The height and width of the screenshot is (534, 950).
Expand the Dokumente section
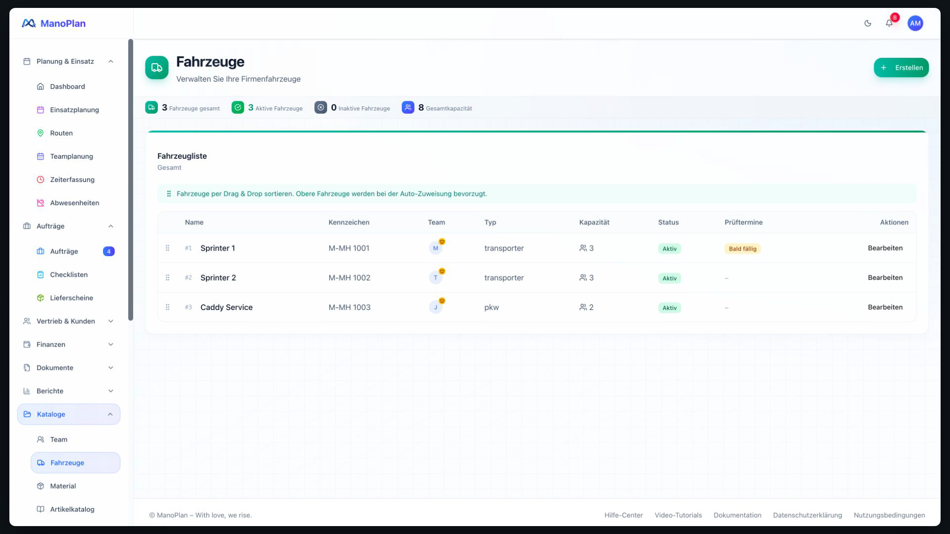click(69, 368)
